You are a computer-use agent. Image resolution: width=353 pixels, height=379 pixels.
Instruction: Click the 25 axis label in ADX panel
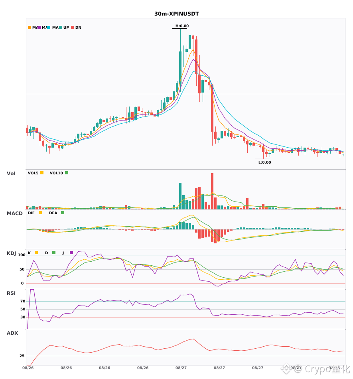pyautogui.click(x=22, y=356)
